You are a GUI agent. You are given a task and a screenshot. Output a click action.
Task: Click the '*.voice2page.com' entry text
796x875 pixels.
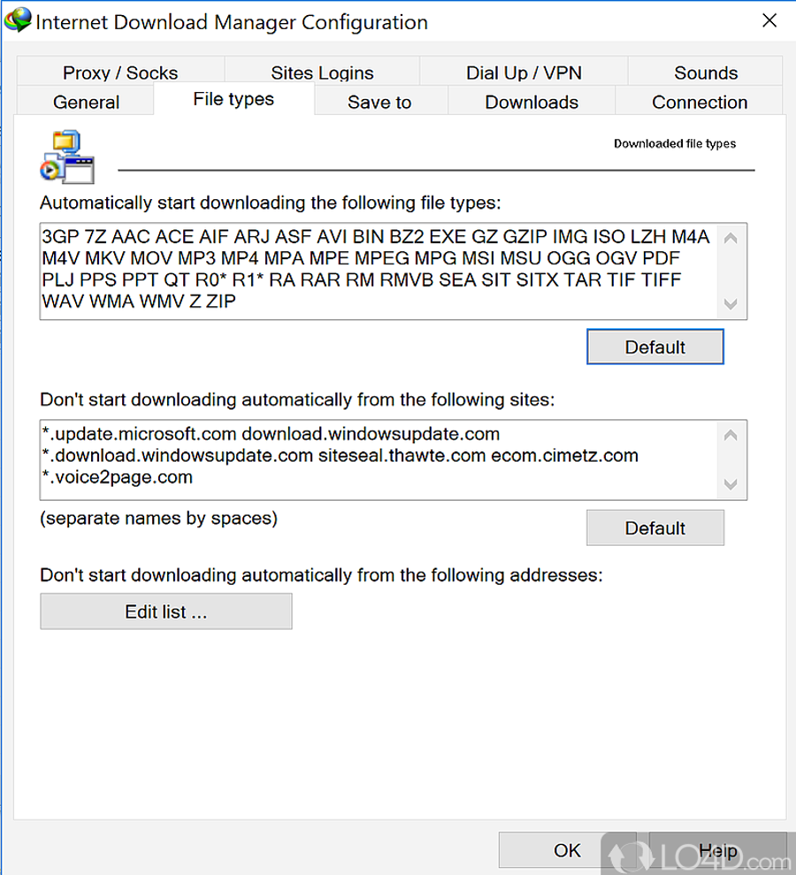pyautogui.click(x=117, y=477)
